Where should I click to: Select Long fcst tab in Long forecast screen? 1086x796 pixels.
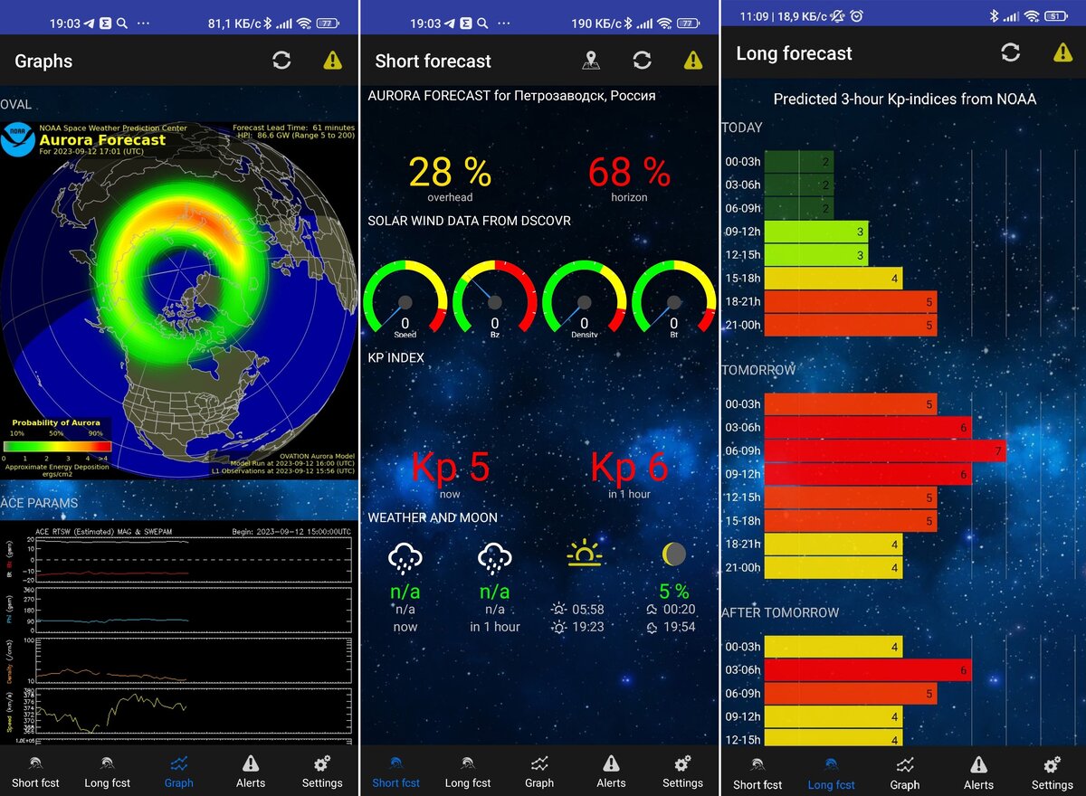(831, 773)
